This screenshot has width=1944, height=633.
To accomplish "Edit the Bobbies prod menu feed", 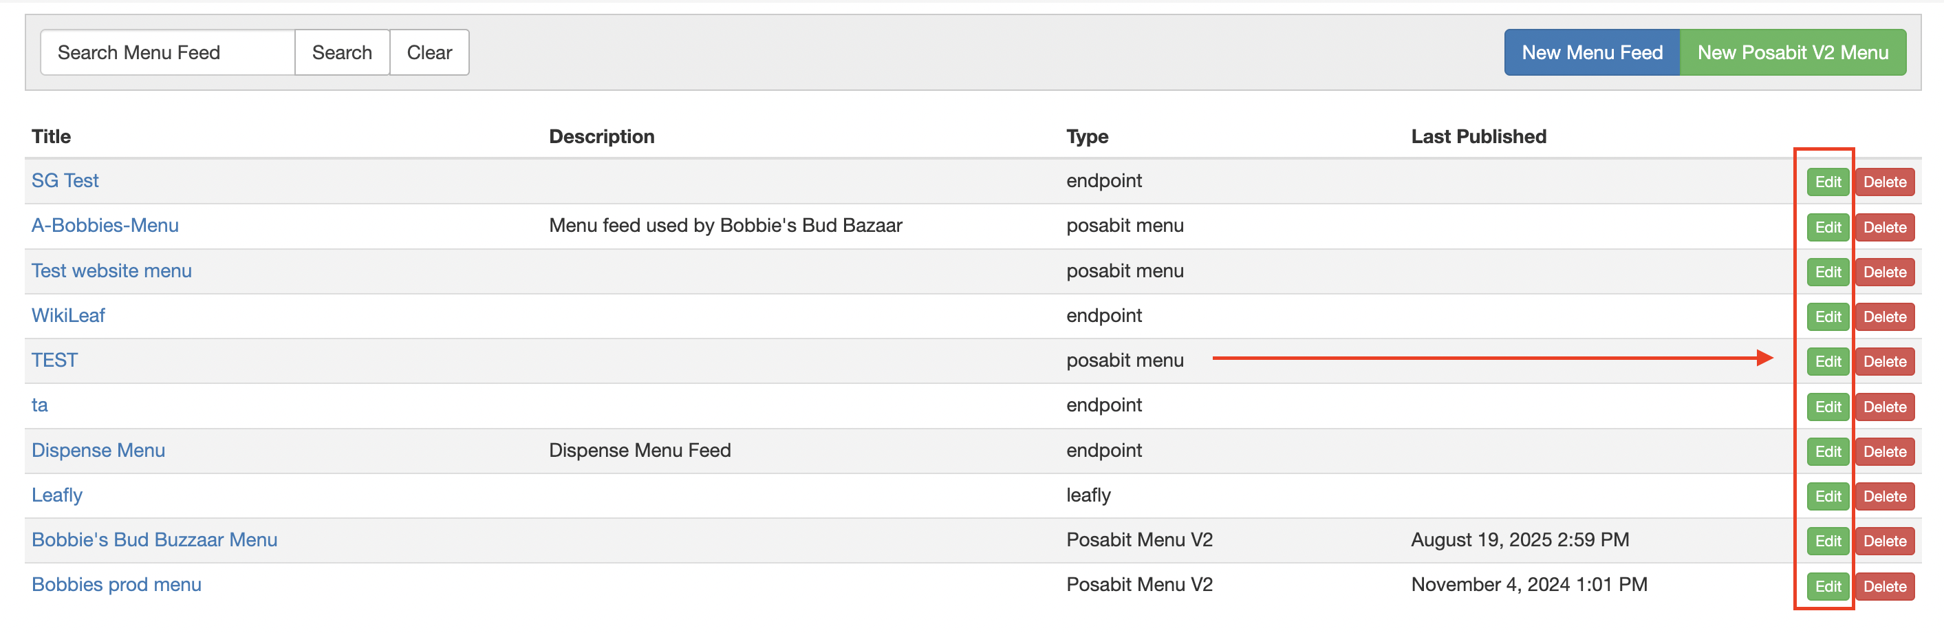I will [x=1827, y=587].
